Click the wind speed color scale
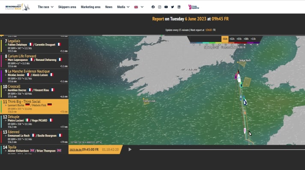The width and height of the screenshot is (305, 170). [225, 43]
